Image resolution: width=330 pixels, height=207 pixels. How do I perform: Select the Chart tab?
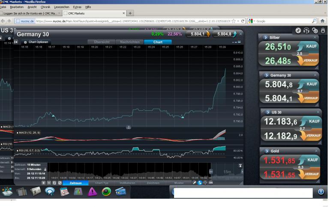(x=158, y=42)
